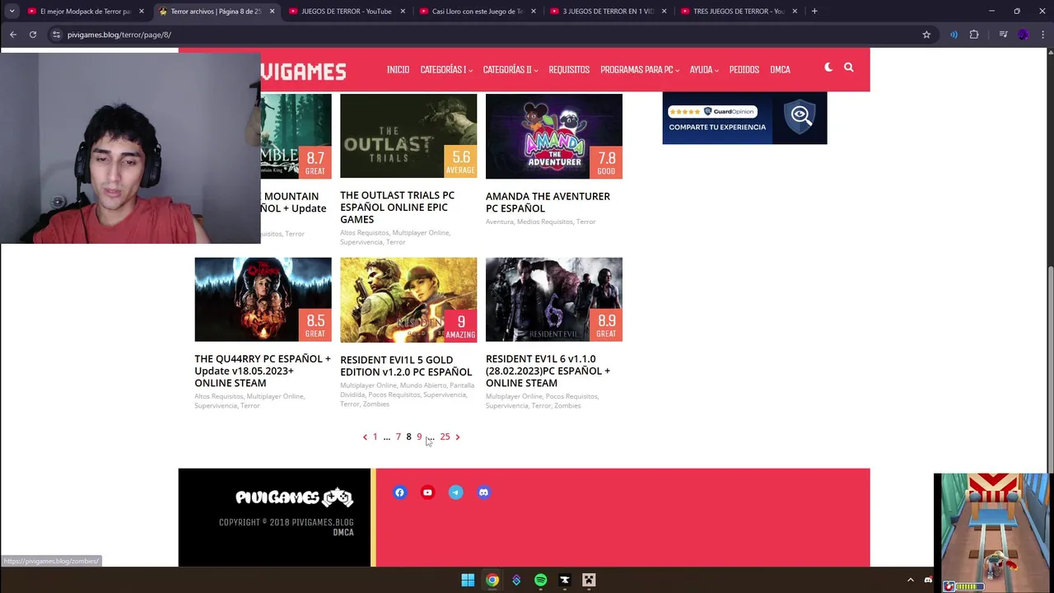Reload the page
1054x593 pixels.
point(33,35)
